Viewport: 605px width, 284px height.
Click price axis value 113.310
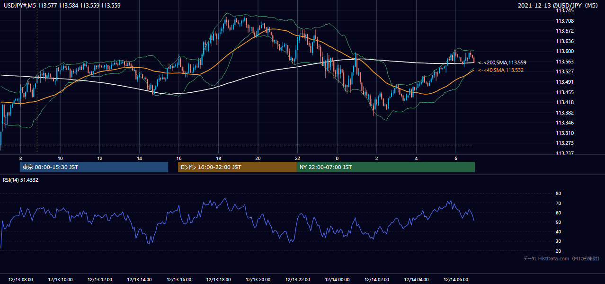(564, 133)
